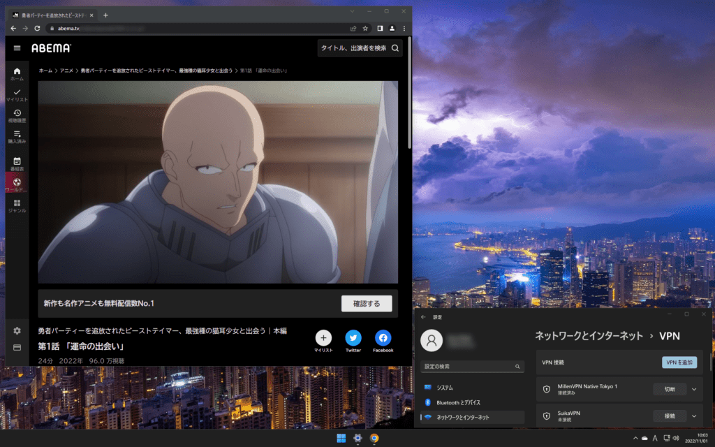
Task: Open Chrome side panel
Action: pyautogui.click(x=380, y=28)
